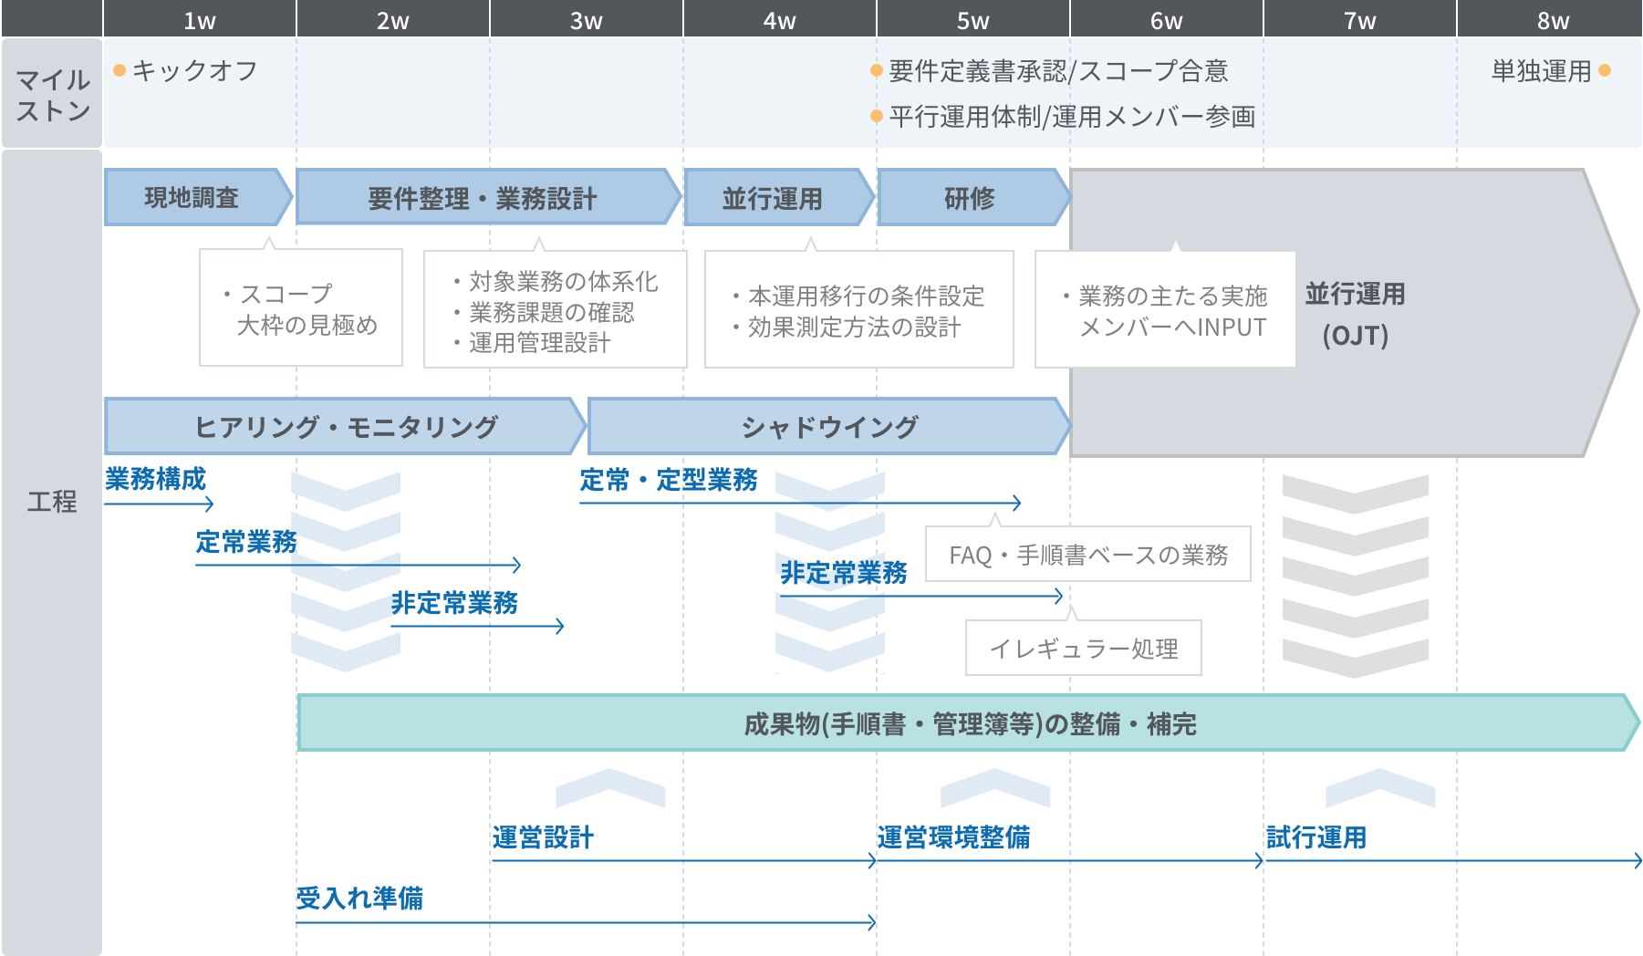The image size is (1643, 956).
Task: Select the ヒアリング・モニタリング arrow bar
Action: (x=346, y=426)
